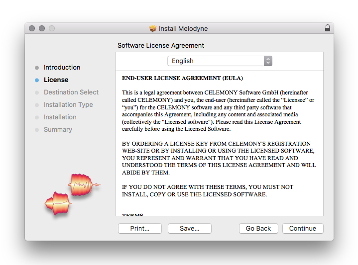
Task: Click Installation Type step label
Action: click(68, 105)
